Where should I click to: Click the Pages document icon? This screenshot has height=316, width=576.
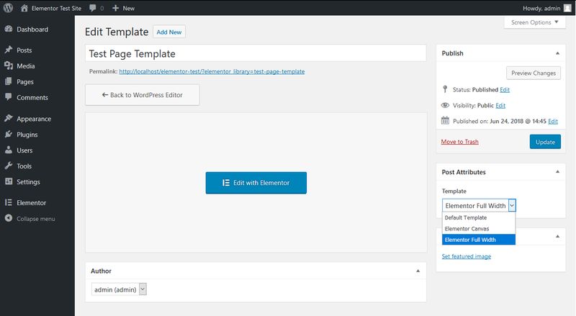tap(9, 81)
